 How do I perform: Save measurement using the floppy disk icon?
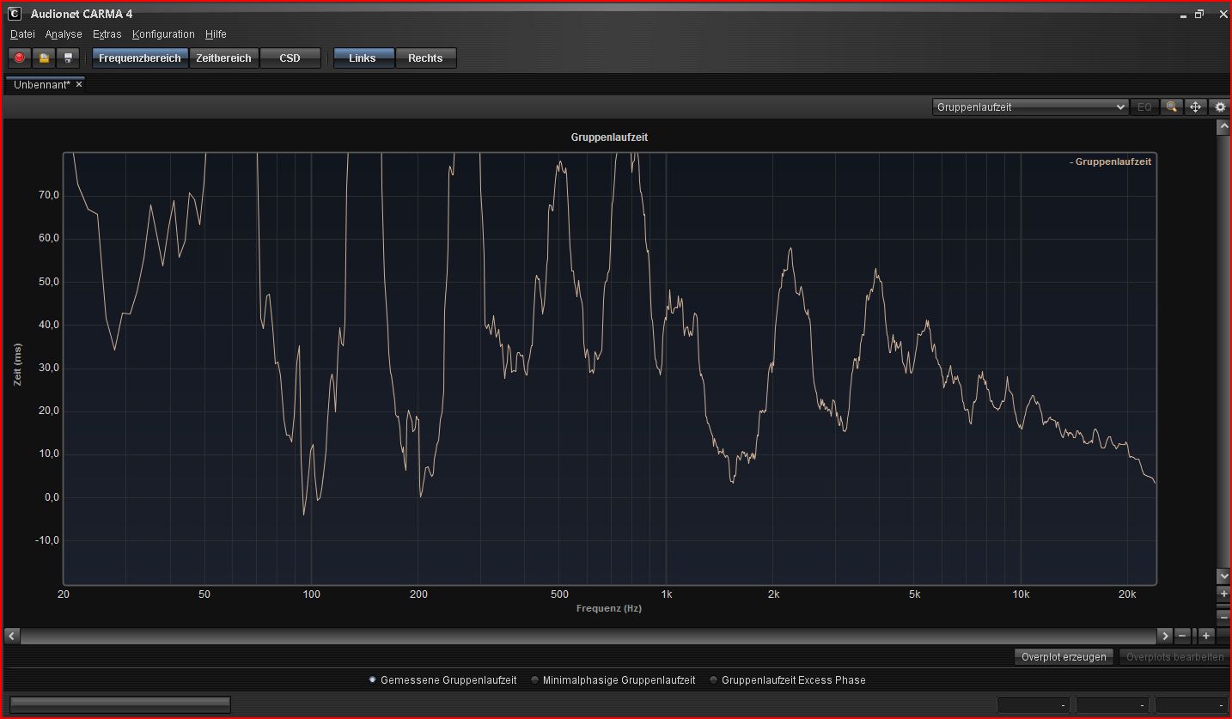tap(69, 58)
